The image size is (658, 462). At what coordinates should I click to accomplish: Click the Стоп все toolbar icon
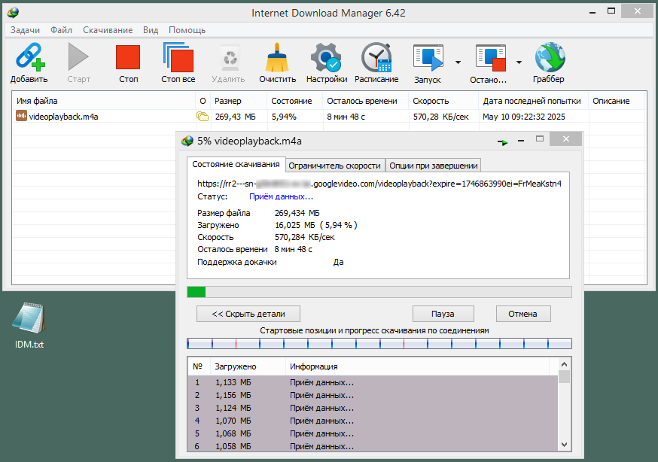(178, 58)
